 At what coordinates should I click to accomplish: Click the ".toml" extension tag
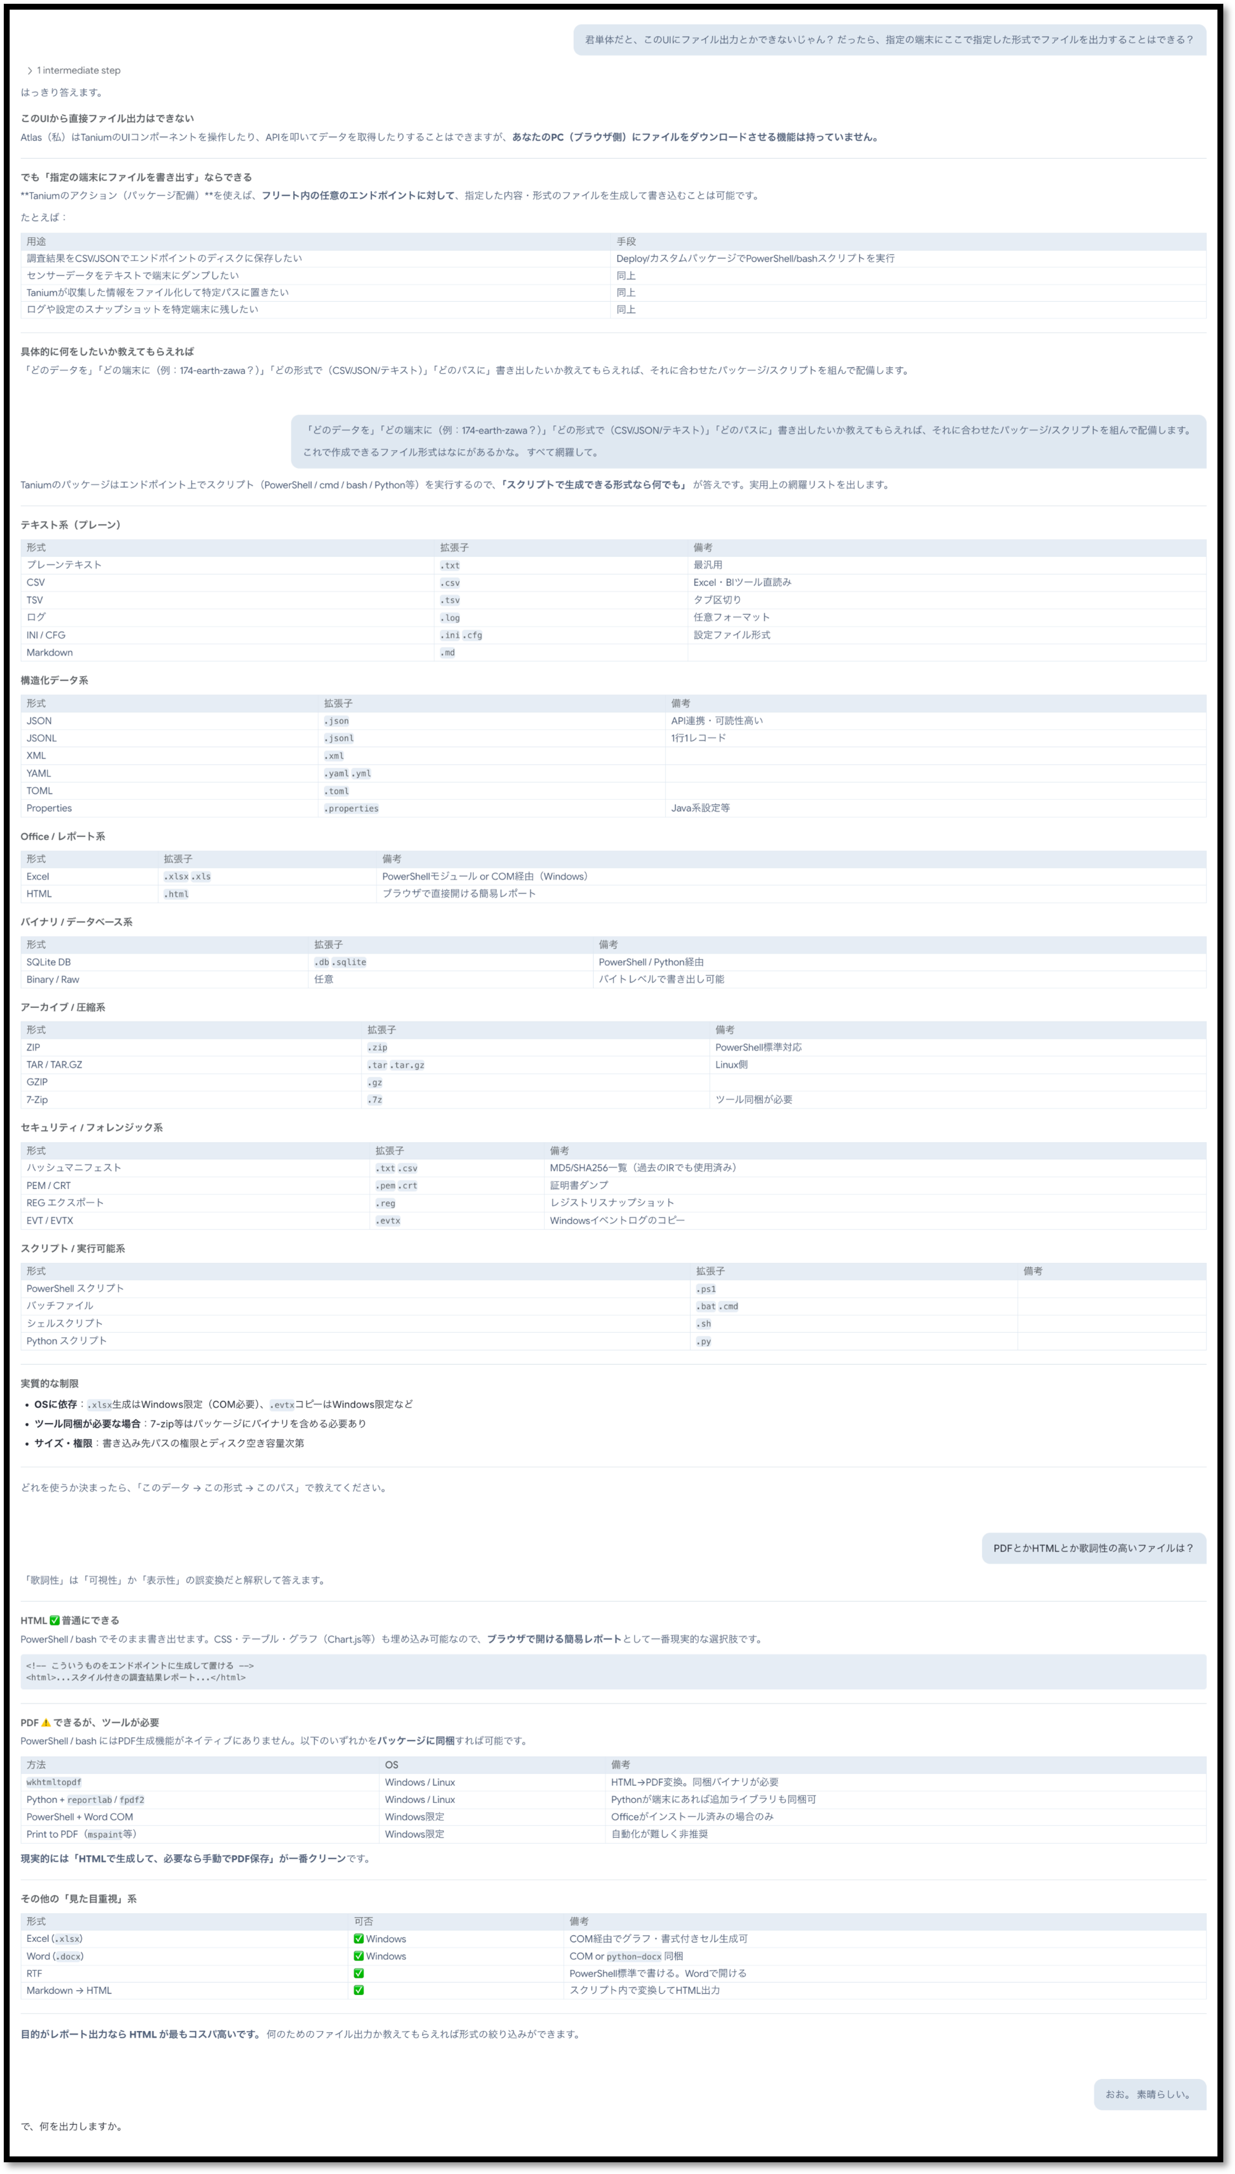pos(337,791)
